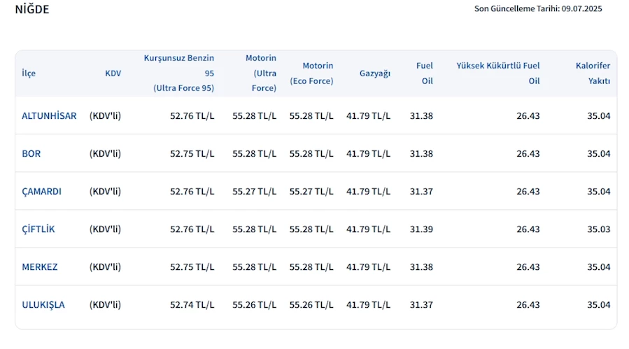This screenshot has width=629, height=349.
Task: Open the ALTUNHİSAR district link
Action: pyautogui.click(x=49, y=115)
